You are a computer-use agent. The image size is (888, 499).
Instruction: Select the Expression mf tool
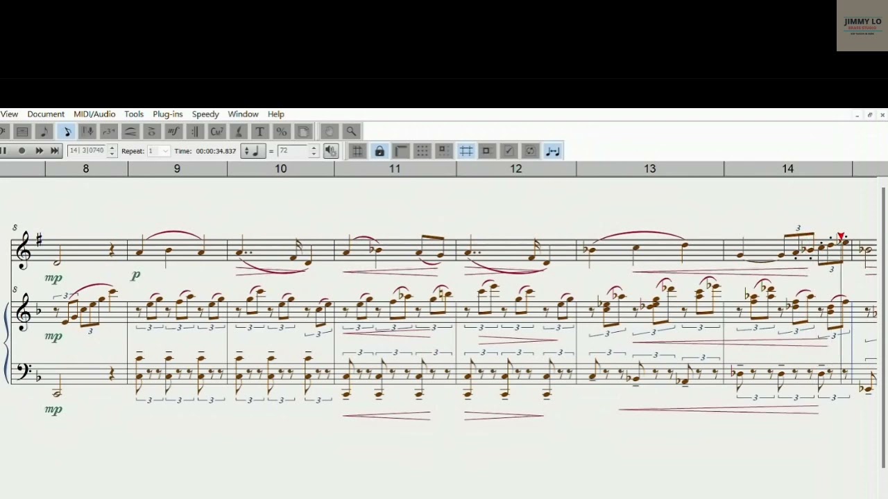173,132
